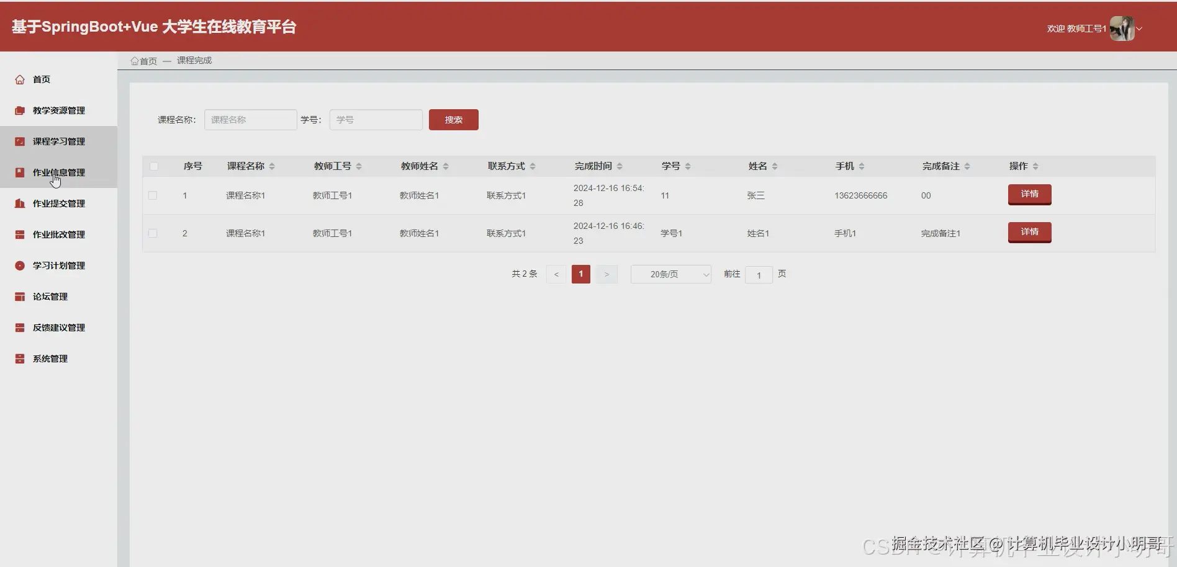Click the 共 2 条 total count text
This screenshot has height=567, width=1177.
pyautogui.click(x=525, y=274)
